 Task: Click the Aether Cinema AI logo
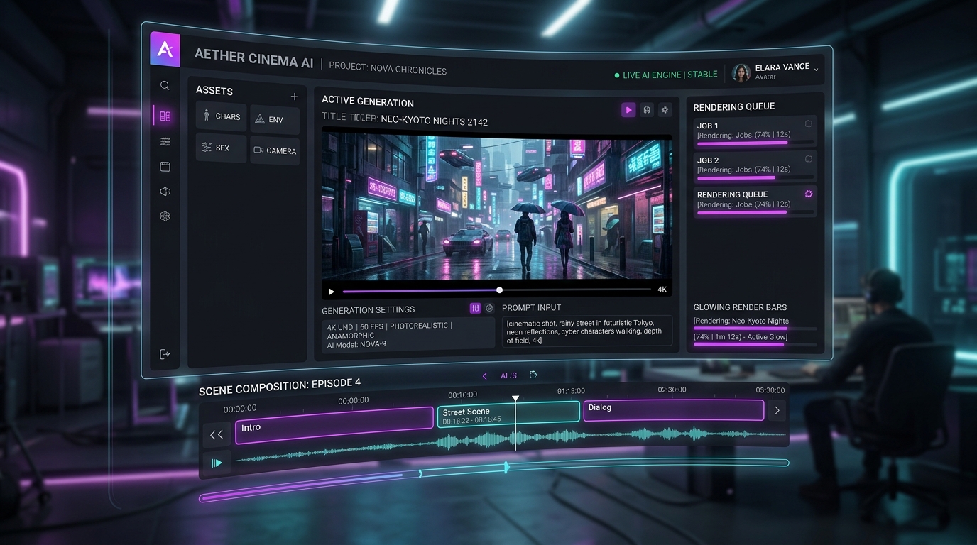click(x=165, y=49)
